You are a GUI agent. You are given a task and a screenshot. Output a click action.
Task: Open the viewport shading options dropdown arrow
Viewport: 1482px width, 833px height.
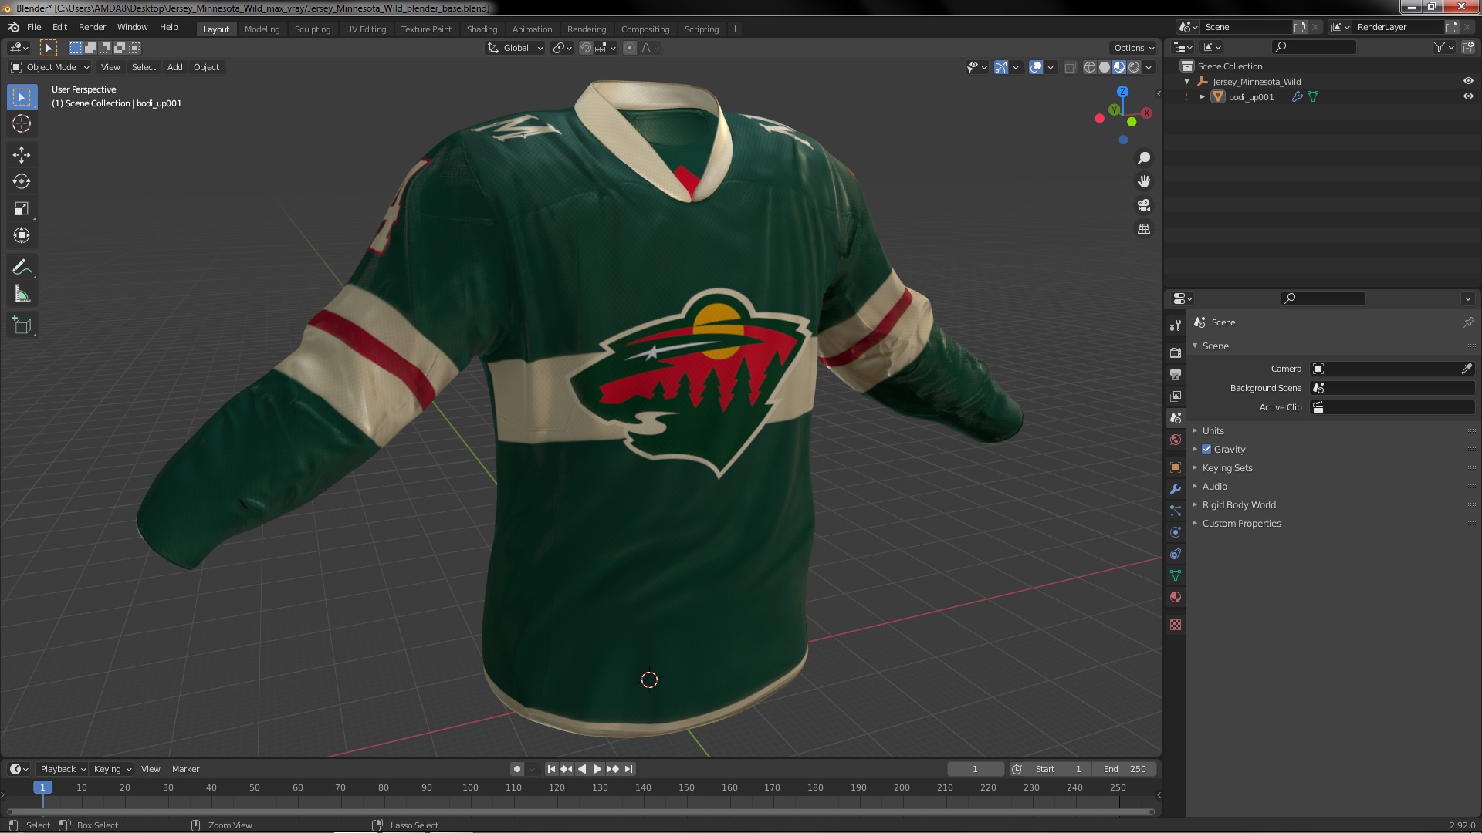[1149, 68]
